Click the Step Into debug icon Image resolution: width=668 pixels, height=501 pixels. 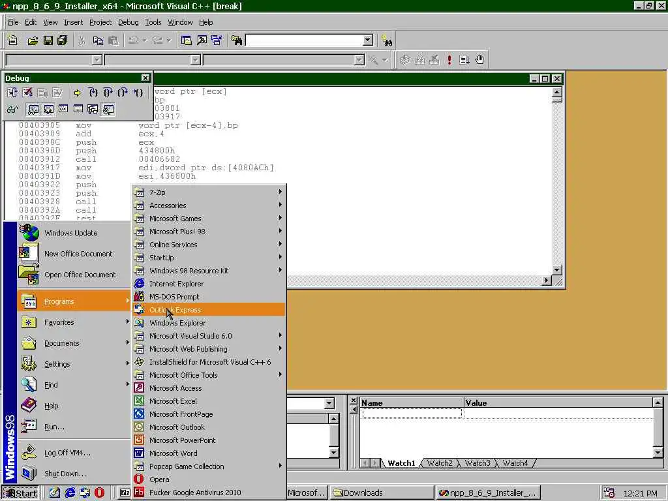(93, 93)
